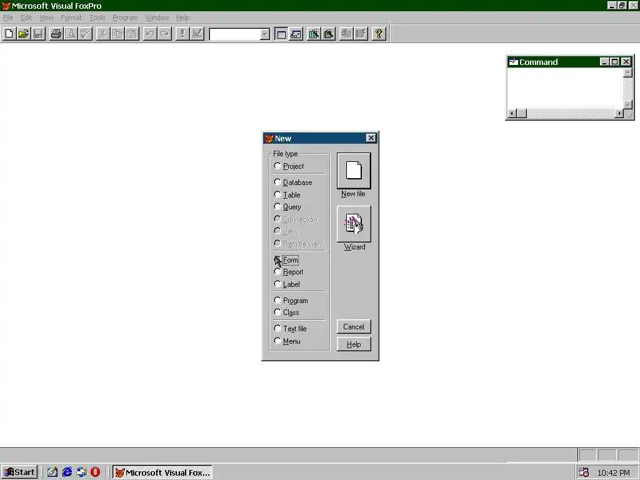Viewport: 640px width, 480px height.
Task: Select the Form radio button
Action: point(277,259)
